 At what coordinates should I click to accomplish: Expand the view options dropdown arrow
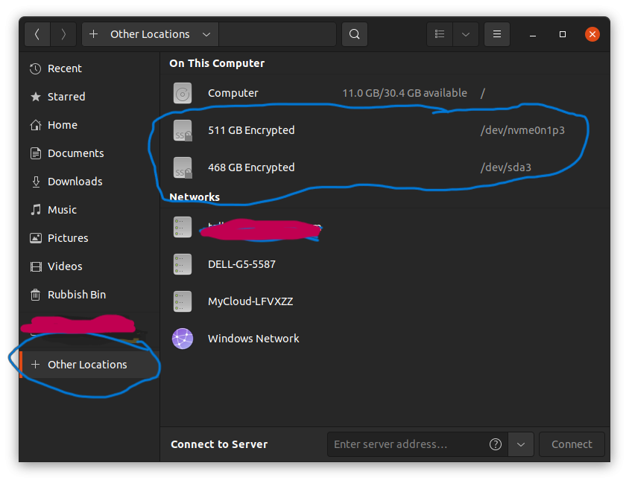pos(466,34)
